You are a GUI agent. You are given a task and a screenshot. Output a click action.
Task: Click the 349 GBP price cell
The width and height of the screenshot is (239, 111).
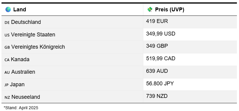190,47
